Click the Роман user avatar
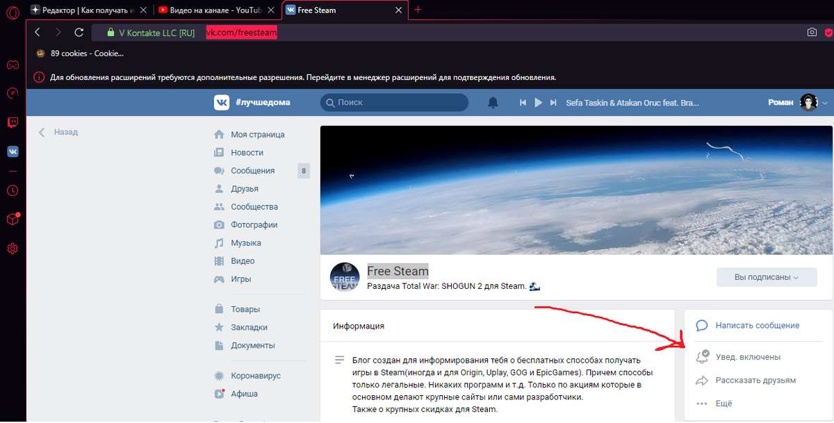This screenshot has width=834, height=423. click(x=808, y=102)
